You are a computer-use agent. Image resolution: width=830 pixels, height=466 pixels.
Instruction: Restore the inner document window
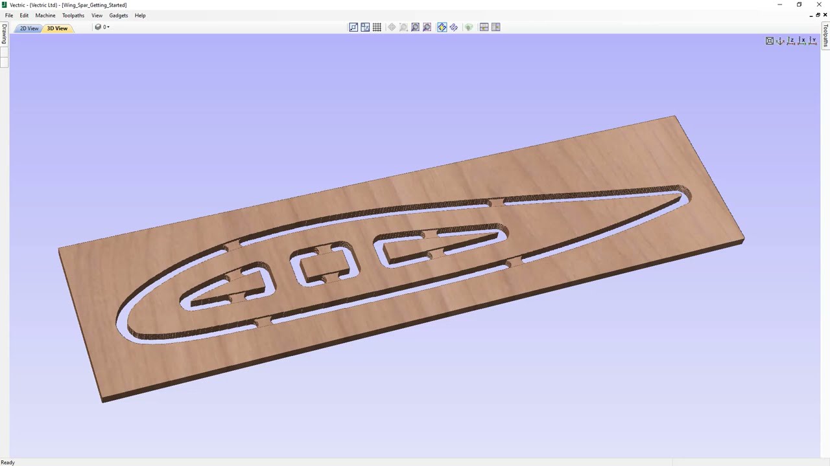coord(818,15)
